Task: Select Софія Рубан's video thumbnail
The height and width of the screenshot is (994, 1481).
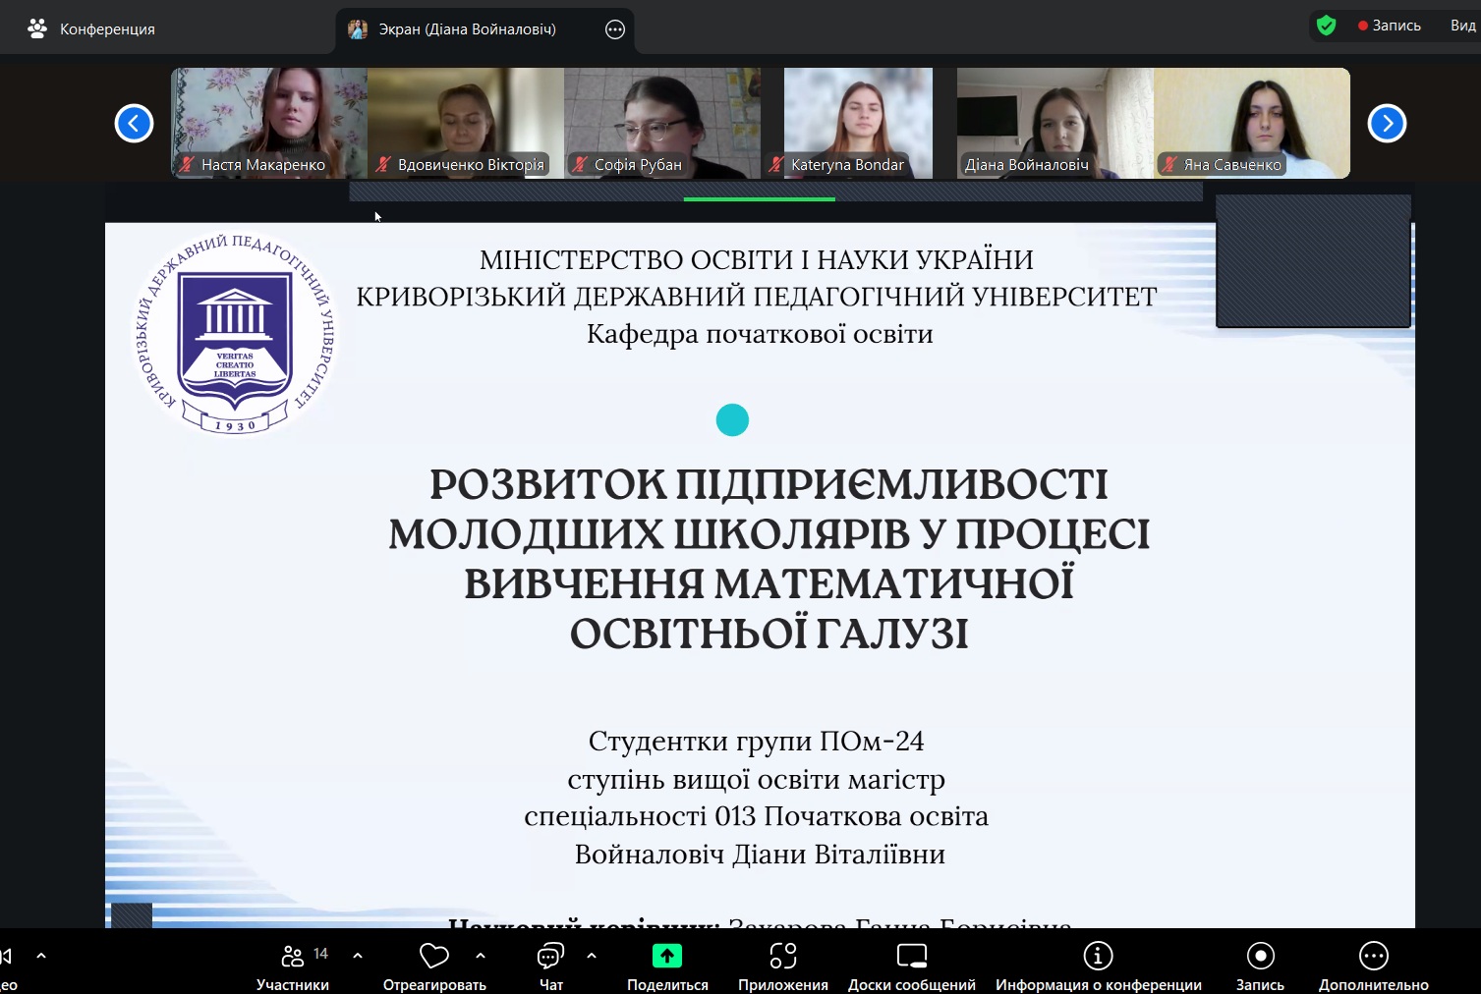Action: pos(661,123)
